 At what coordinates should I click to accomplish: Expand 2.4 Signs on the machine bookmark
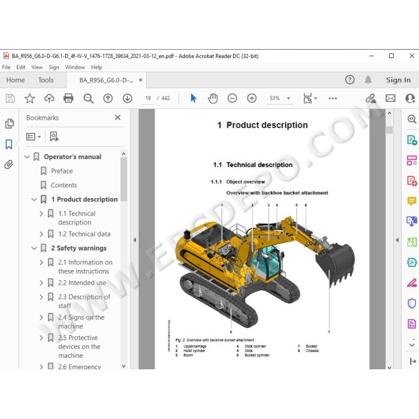tap(41, 317)
